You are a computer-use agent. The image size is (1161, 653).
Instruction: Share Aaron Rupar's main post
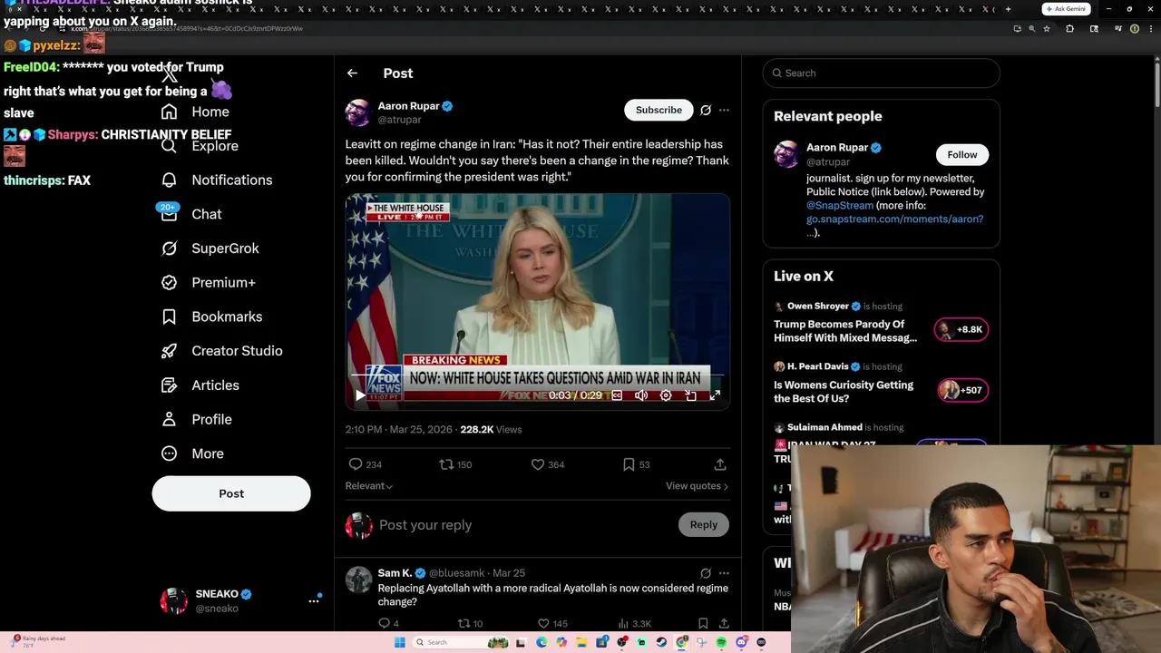(x=720, y=464)
